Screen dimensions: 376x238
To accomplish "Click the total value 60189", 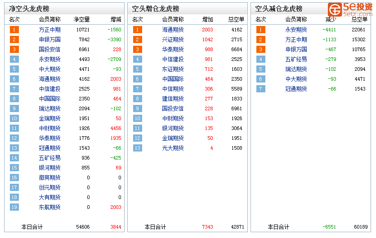I will [361, 227].
